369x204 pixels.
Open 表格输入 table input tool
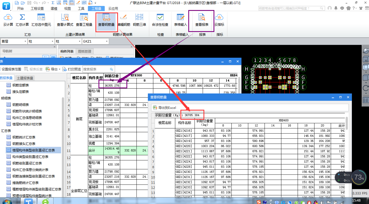(181, 20)
